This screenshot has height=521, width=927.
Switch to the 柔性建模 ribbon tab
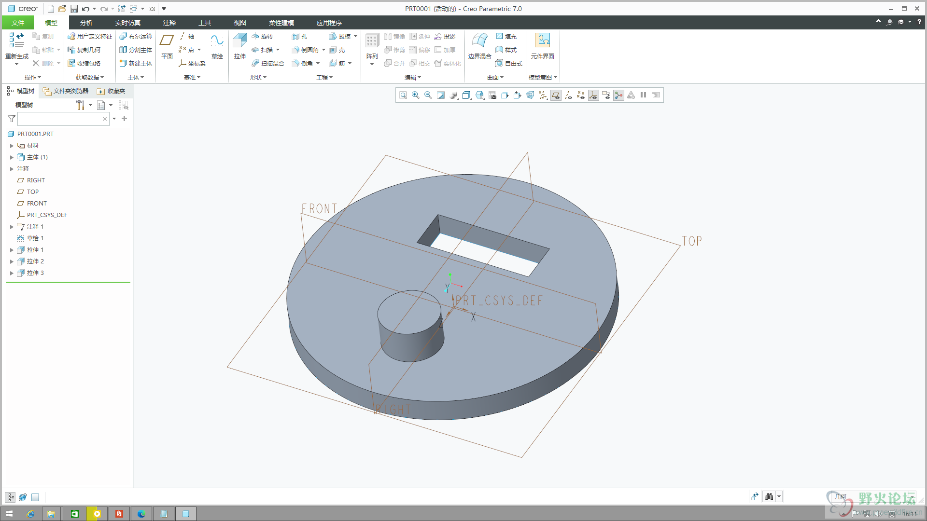pos(281,23)
